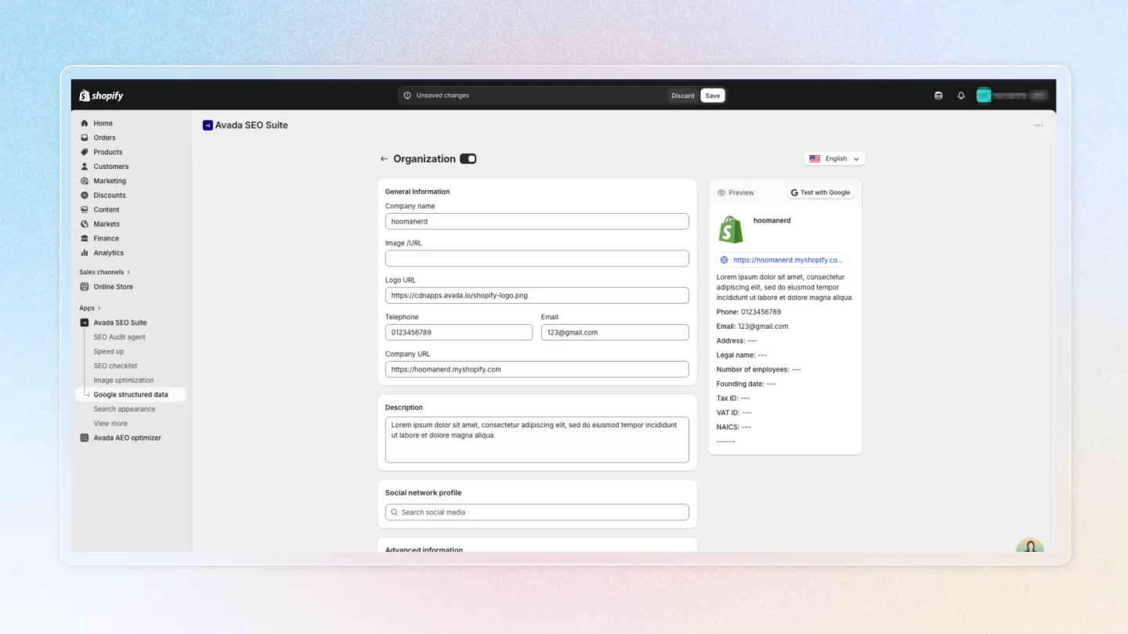Click the Orders inbox icon
Image resolution: width=1128 pixels, height=634 pixels.
click(x=85, y=138)
